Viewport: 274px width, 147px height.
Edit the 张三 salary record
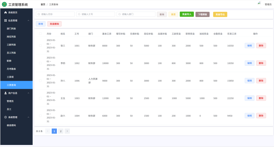pos(250,45)
